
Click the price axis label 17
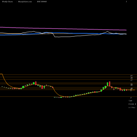[131, 80]
